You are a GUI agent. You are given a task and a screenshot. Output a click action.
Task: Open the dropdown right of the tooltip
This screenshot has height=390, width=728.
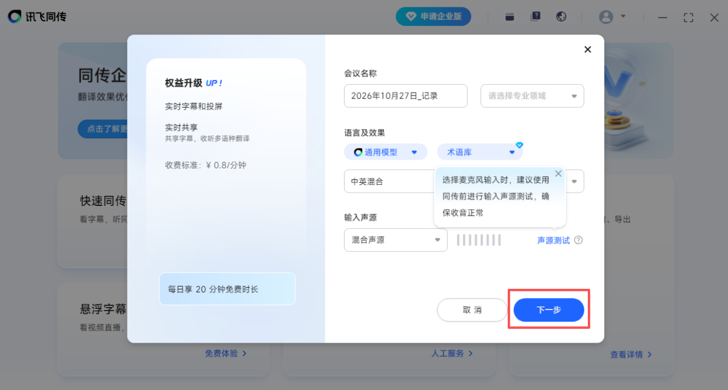575,181
